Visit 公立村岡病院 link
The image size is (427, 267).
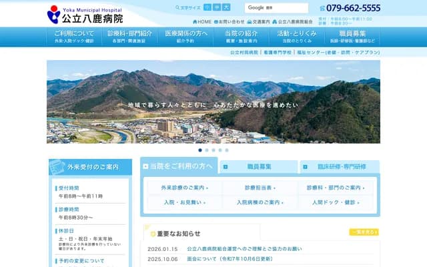point(244,52)
